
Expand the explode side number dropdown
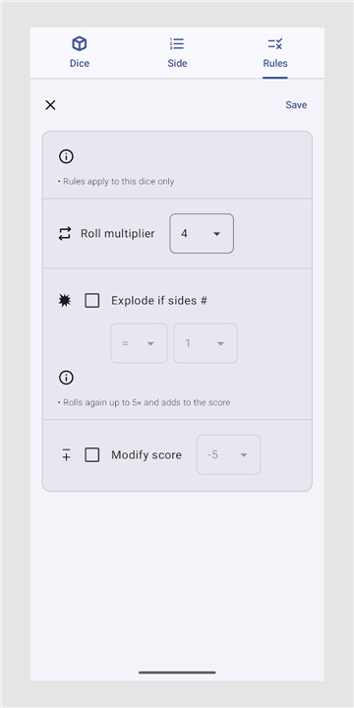coord(206,343)
